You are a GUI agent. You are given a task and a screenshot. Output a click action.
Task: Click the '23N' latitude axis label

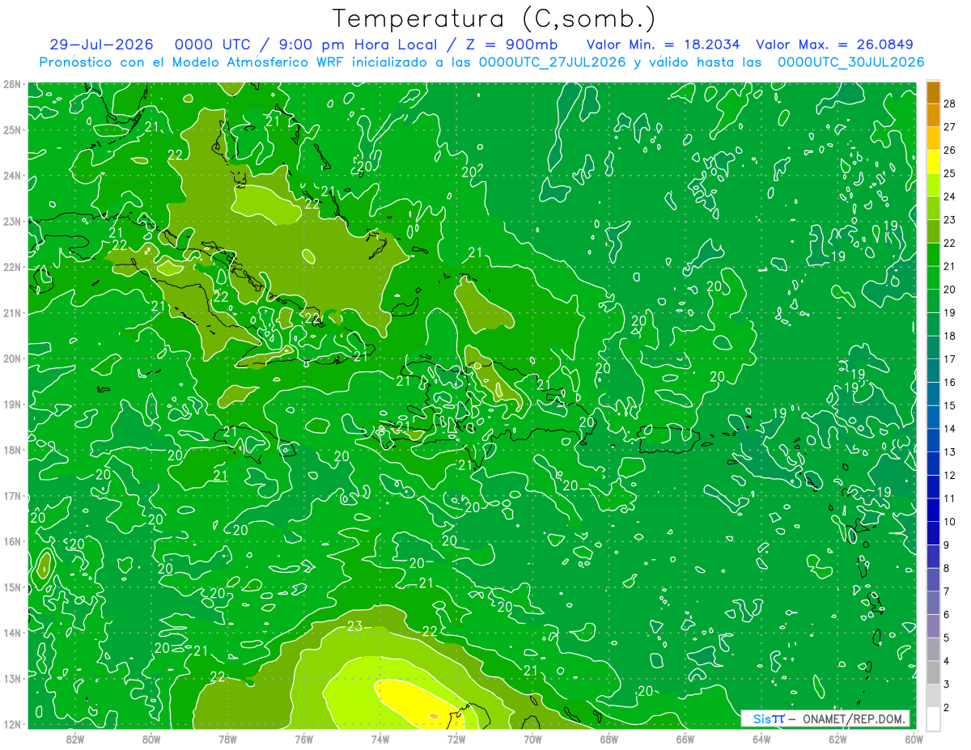click(x=11, y=221)
